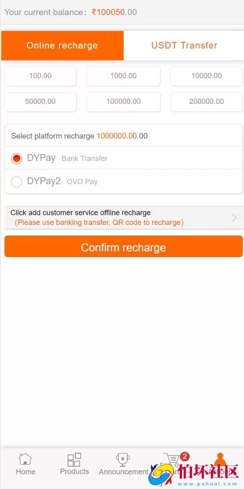Switch to the USDT Transfer tab
Viewport: 244px width, 489px height.
point(184,46)
